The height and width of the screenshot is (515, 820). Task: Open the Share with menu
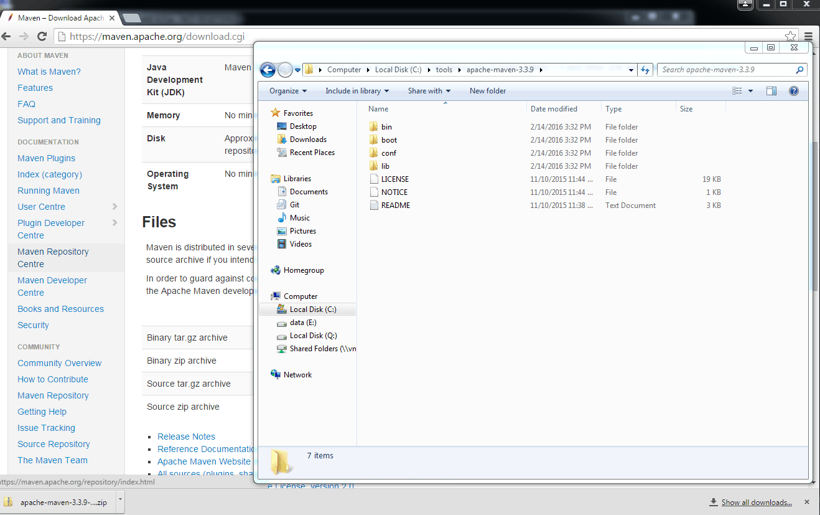429,91
